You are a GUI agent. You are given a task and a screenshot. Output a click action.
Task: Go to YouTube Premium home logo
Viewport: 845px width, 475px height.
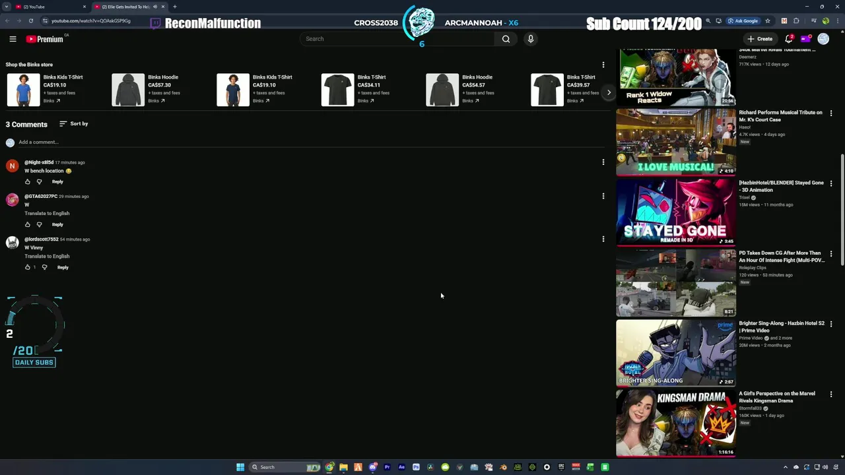(x=45, y=39)
